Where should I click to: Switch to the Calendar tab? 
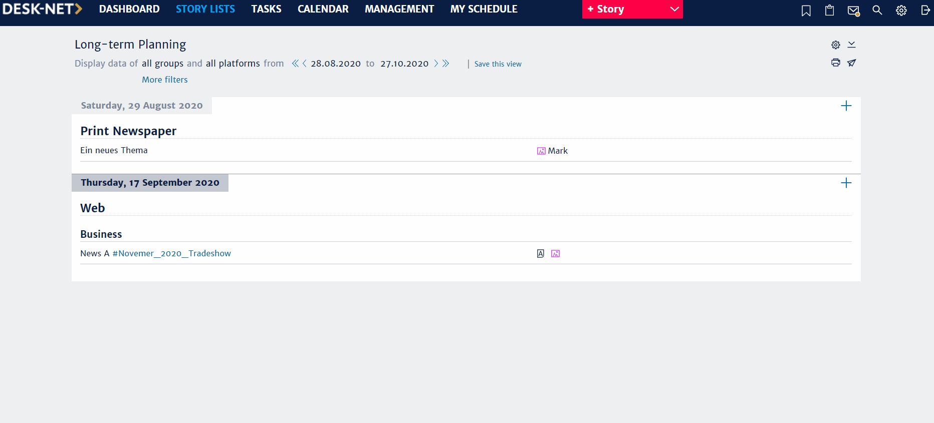pos(323,9)
